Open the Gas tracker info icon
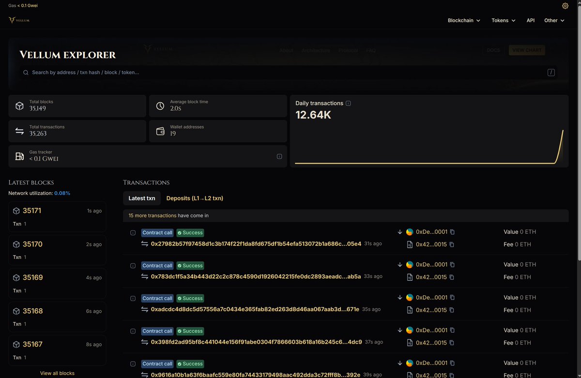 point(279,156)
